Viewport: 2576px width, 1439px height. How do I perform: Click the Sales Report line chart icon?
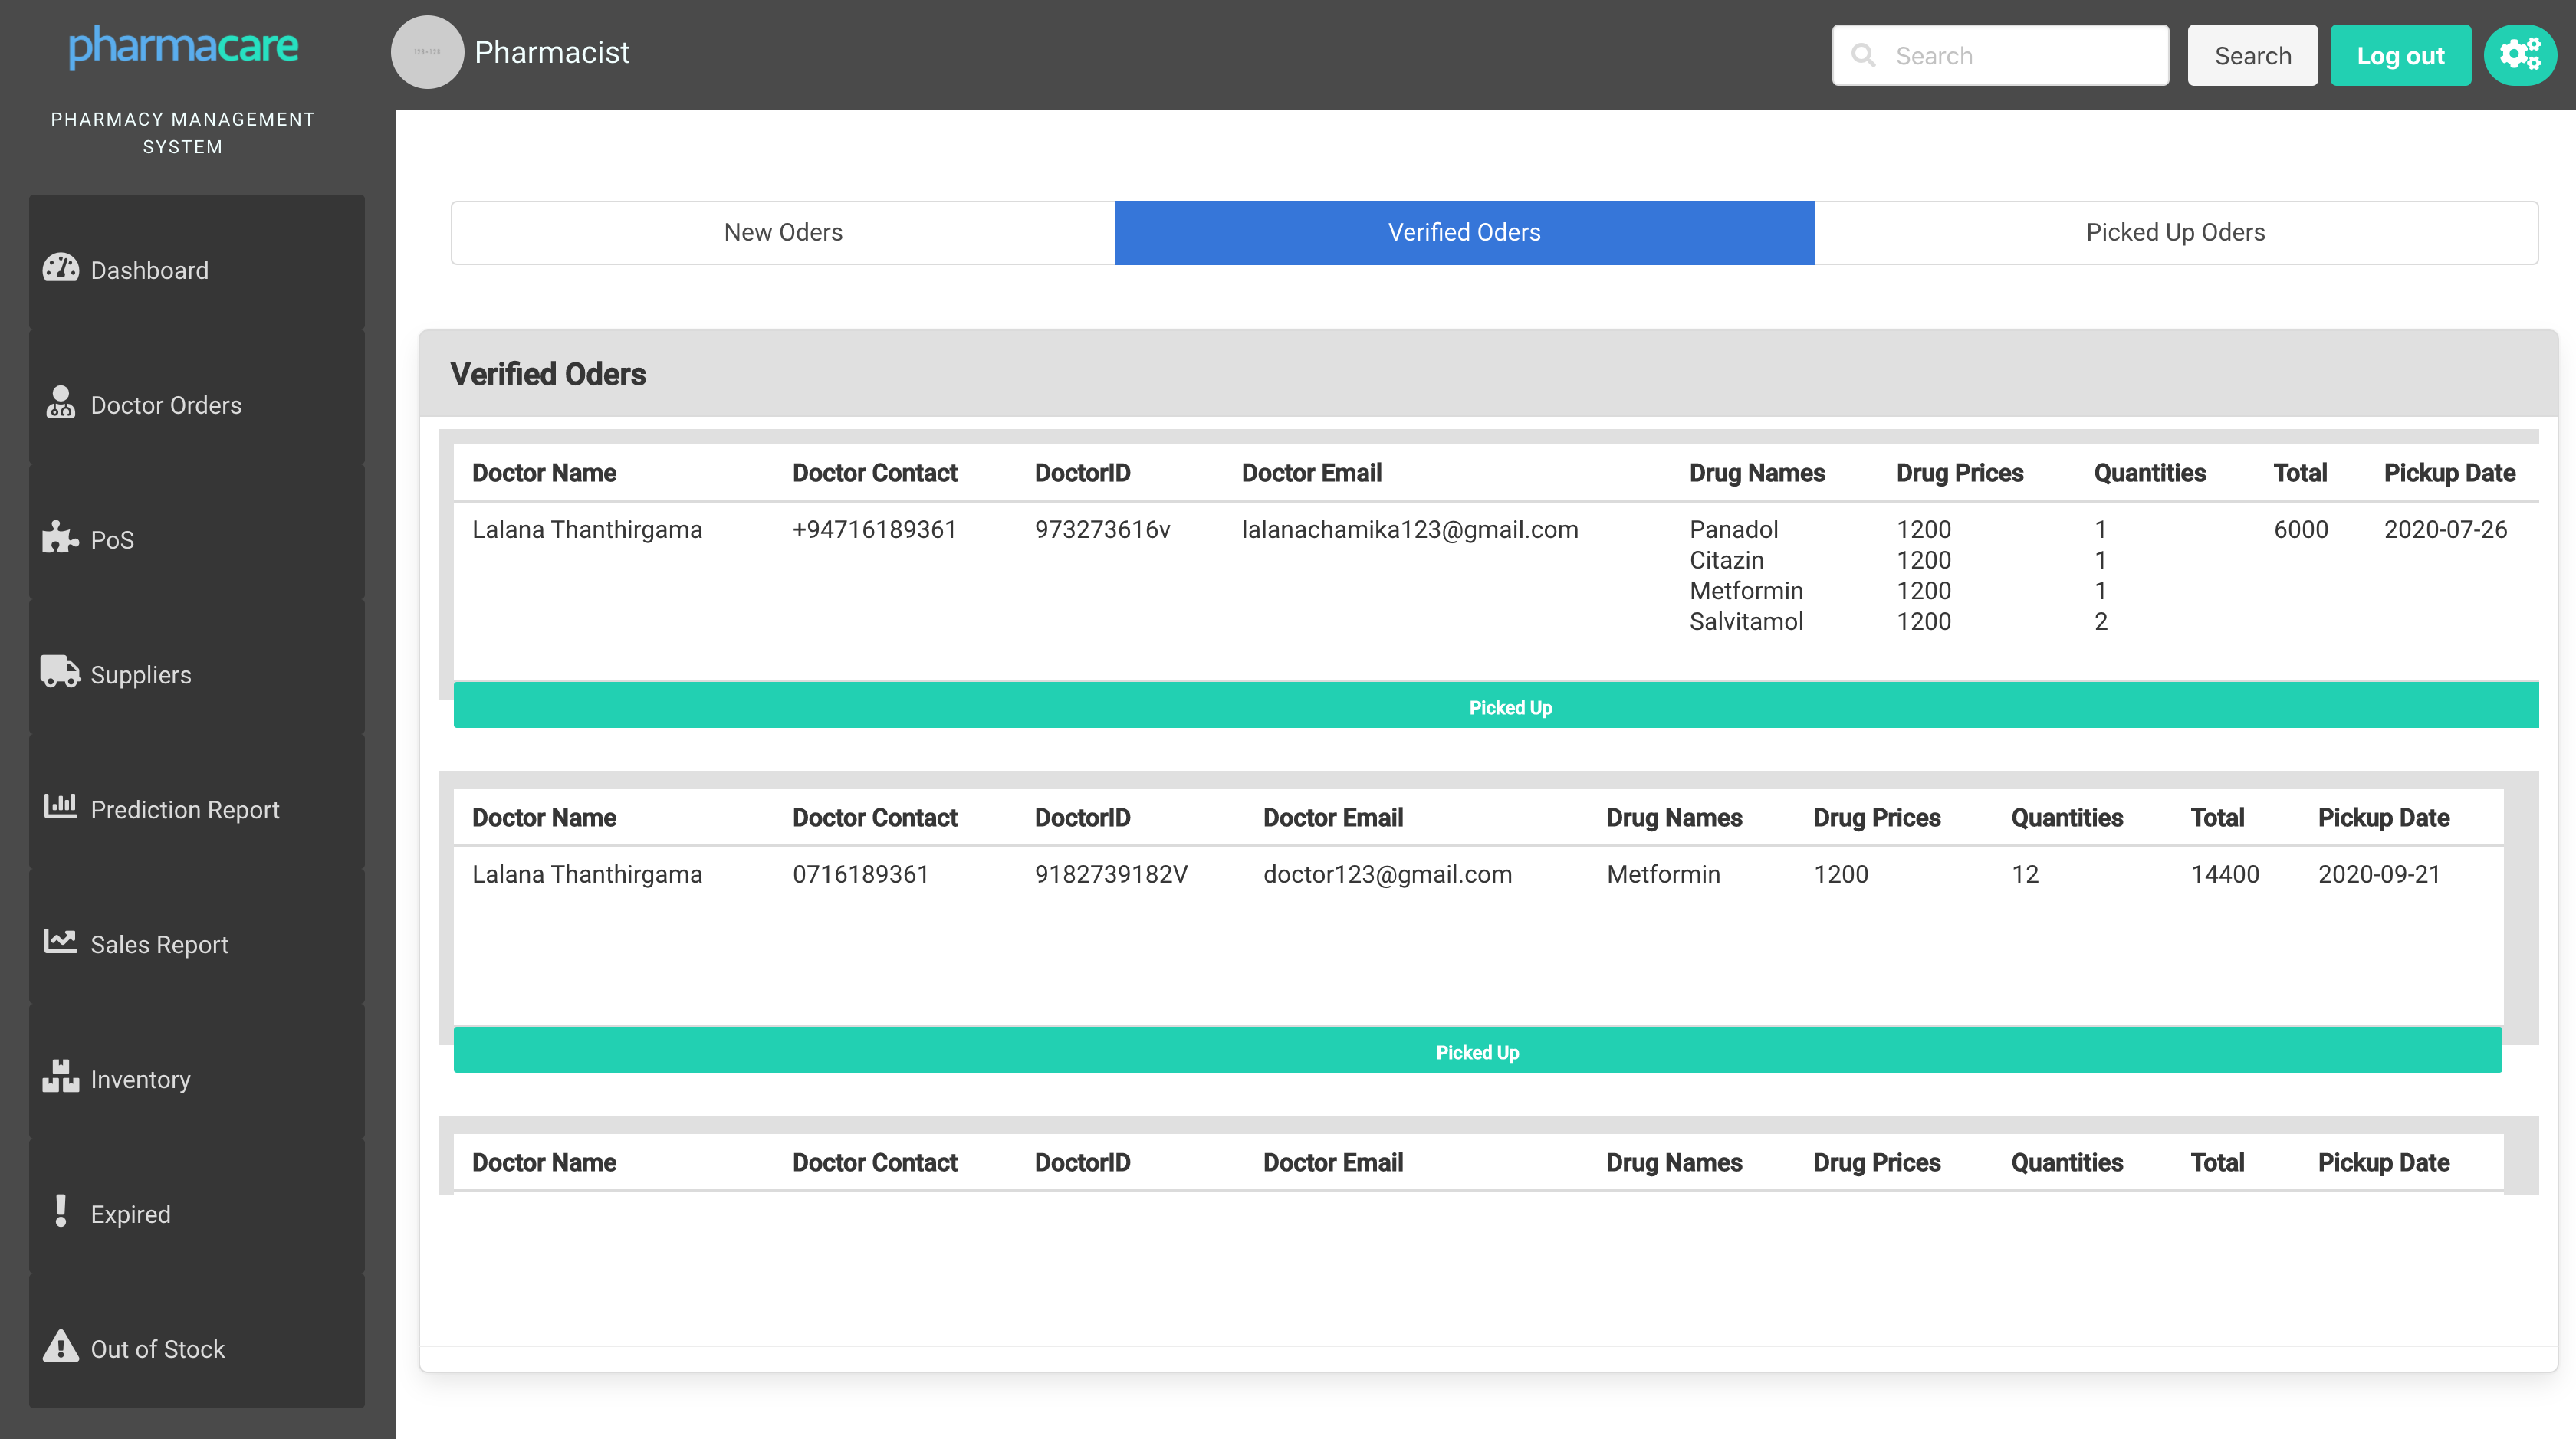pos(60,942)
